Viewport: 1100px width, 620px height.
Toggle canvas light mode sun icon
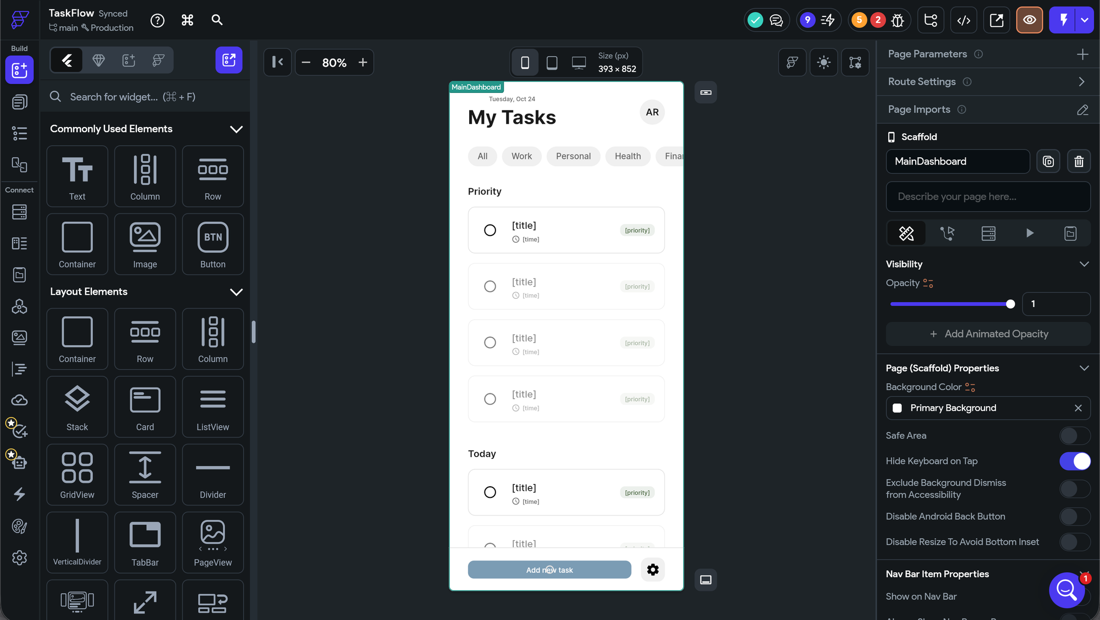(823, 62)
